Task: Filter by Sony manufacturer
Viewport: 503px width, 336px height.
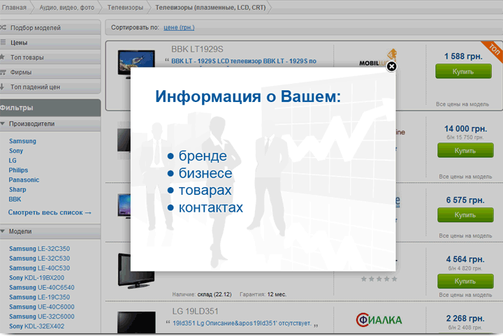Action: 16,151
